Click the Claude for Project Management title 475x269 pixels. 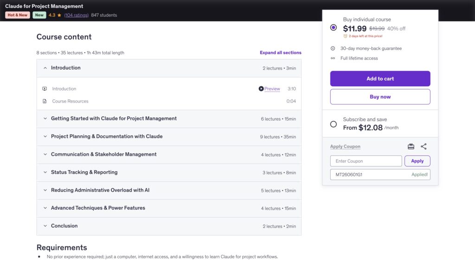[x=44, y=6]
